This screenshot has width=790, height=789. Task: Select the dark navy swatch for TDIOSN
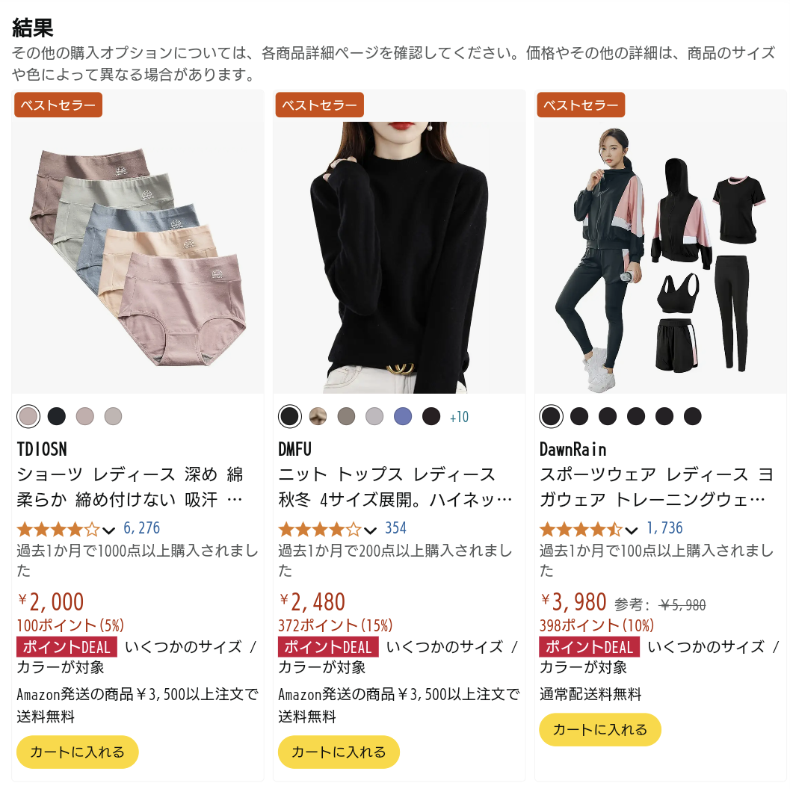point(57,416)
